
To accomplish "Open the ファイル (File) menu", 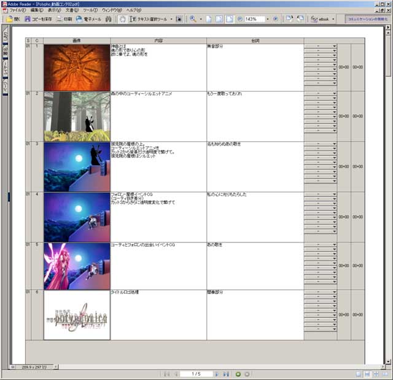I will click(18, 10).
